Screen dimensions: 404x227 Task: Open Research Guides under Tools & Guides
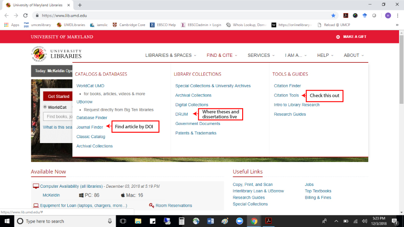pyautogui.click(x=290, y=114)
